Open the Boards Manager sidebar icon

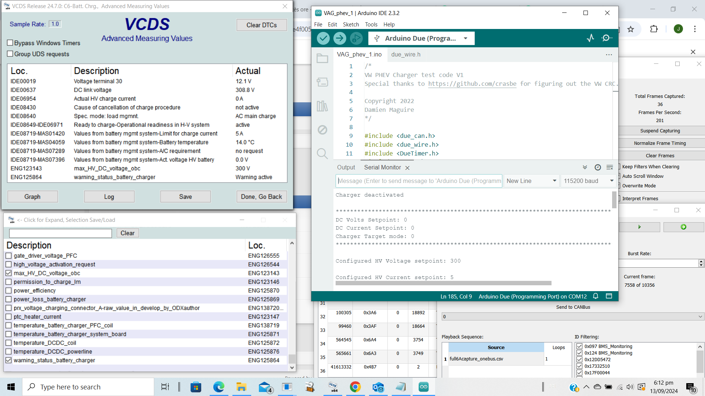tap(322, 82)
